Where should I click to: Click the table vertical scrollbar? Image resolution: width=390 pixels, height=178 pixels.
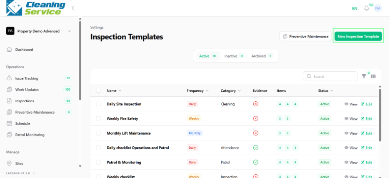pos(380,115)
